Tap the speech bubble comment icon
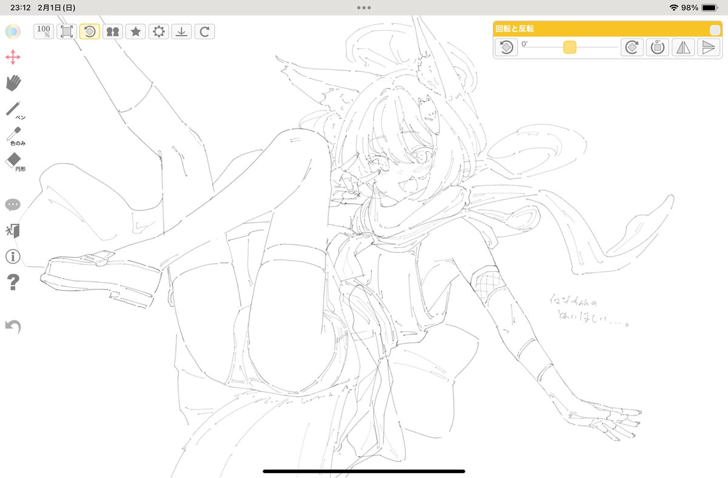The image size is (728, 478). (x=13, y=205)
